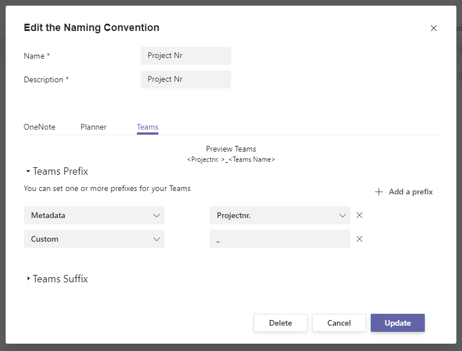Open the Projectnr. metadata value dropdown
This screenshot has width=462, height=351.
tap(280, 215)
